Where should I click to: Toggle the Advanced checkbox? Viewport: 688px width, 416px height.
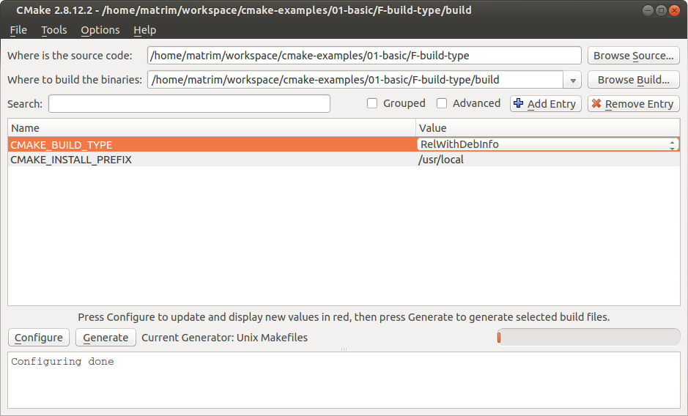442,103
